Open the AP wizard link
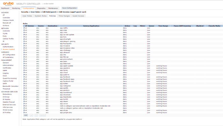The width and height of the screenshot is (223, 126). (4, 15)
